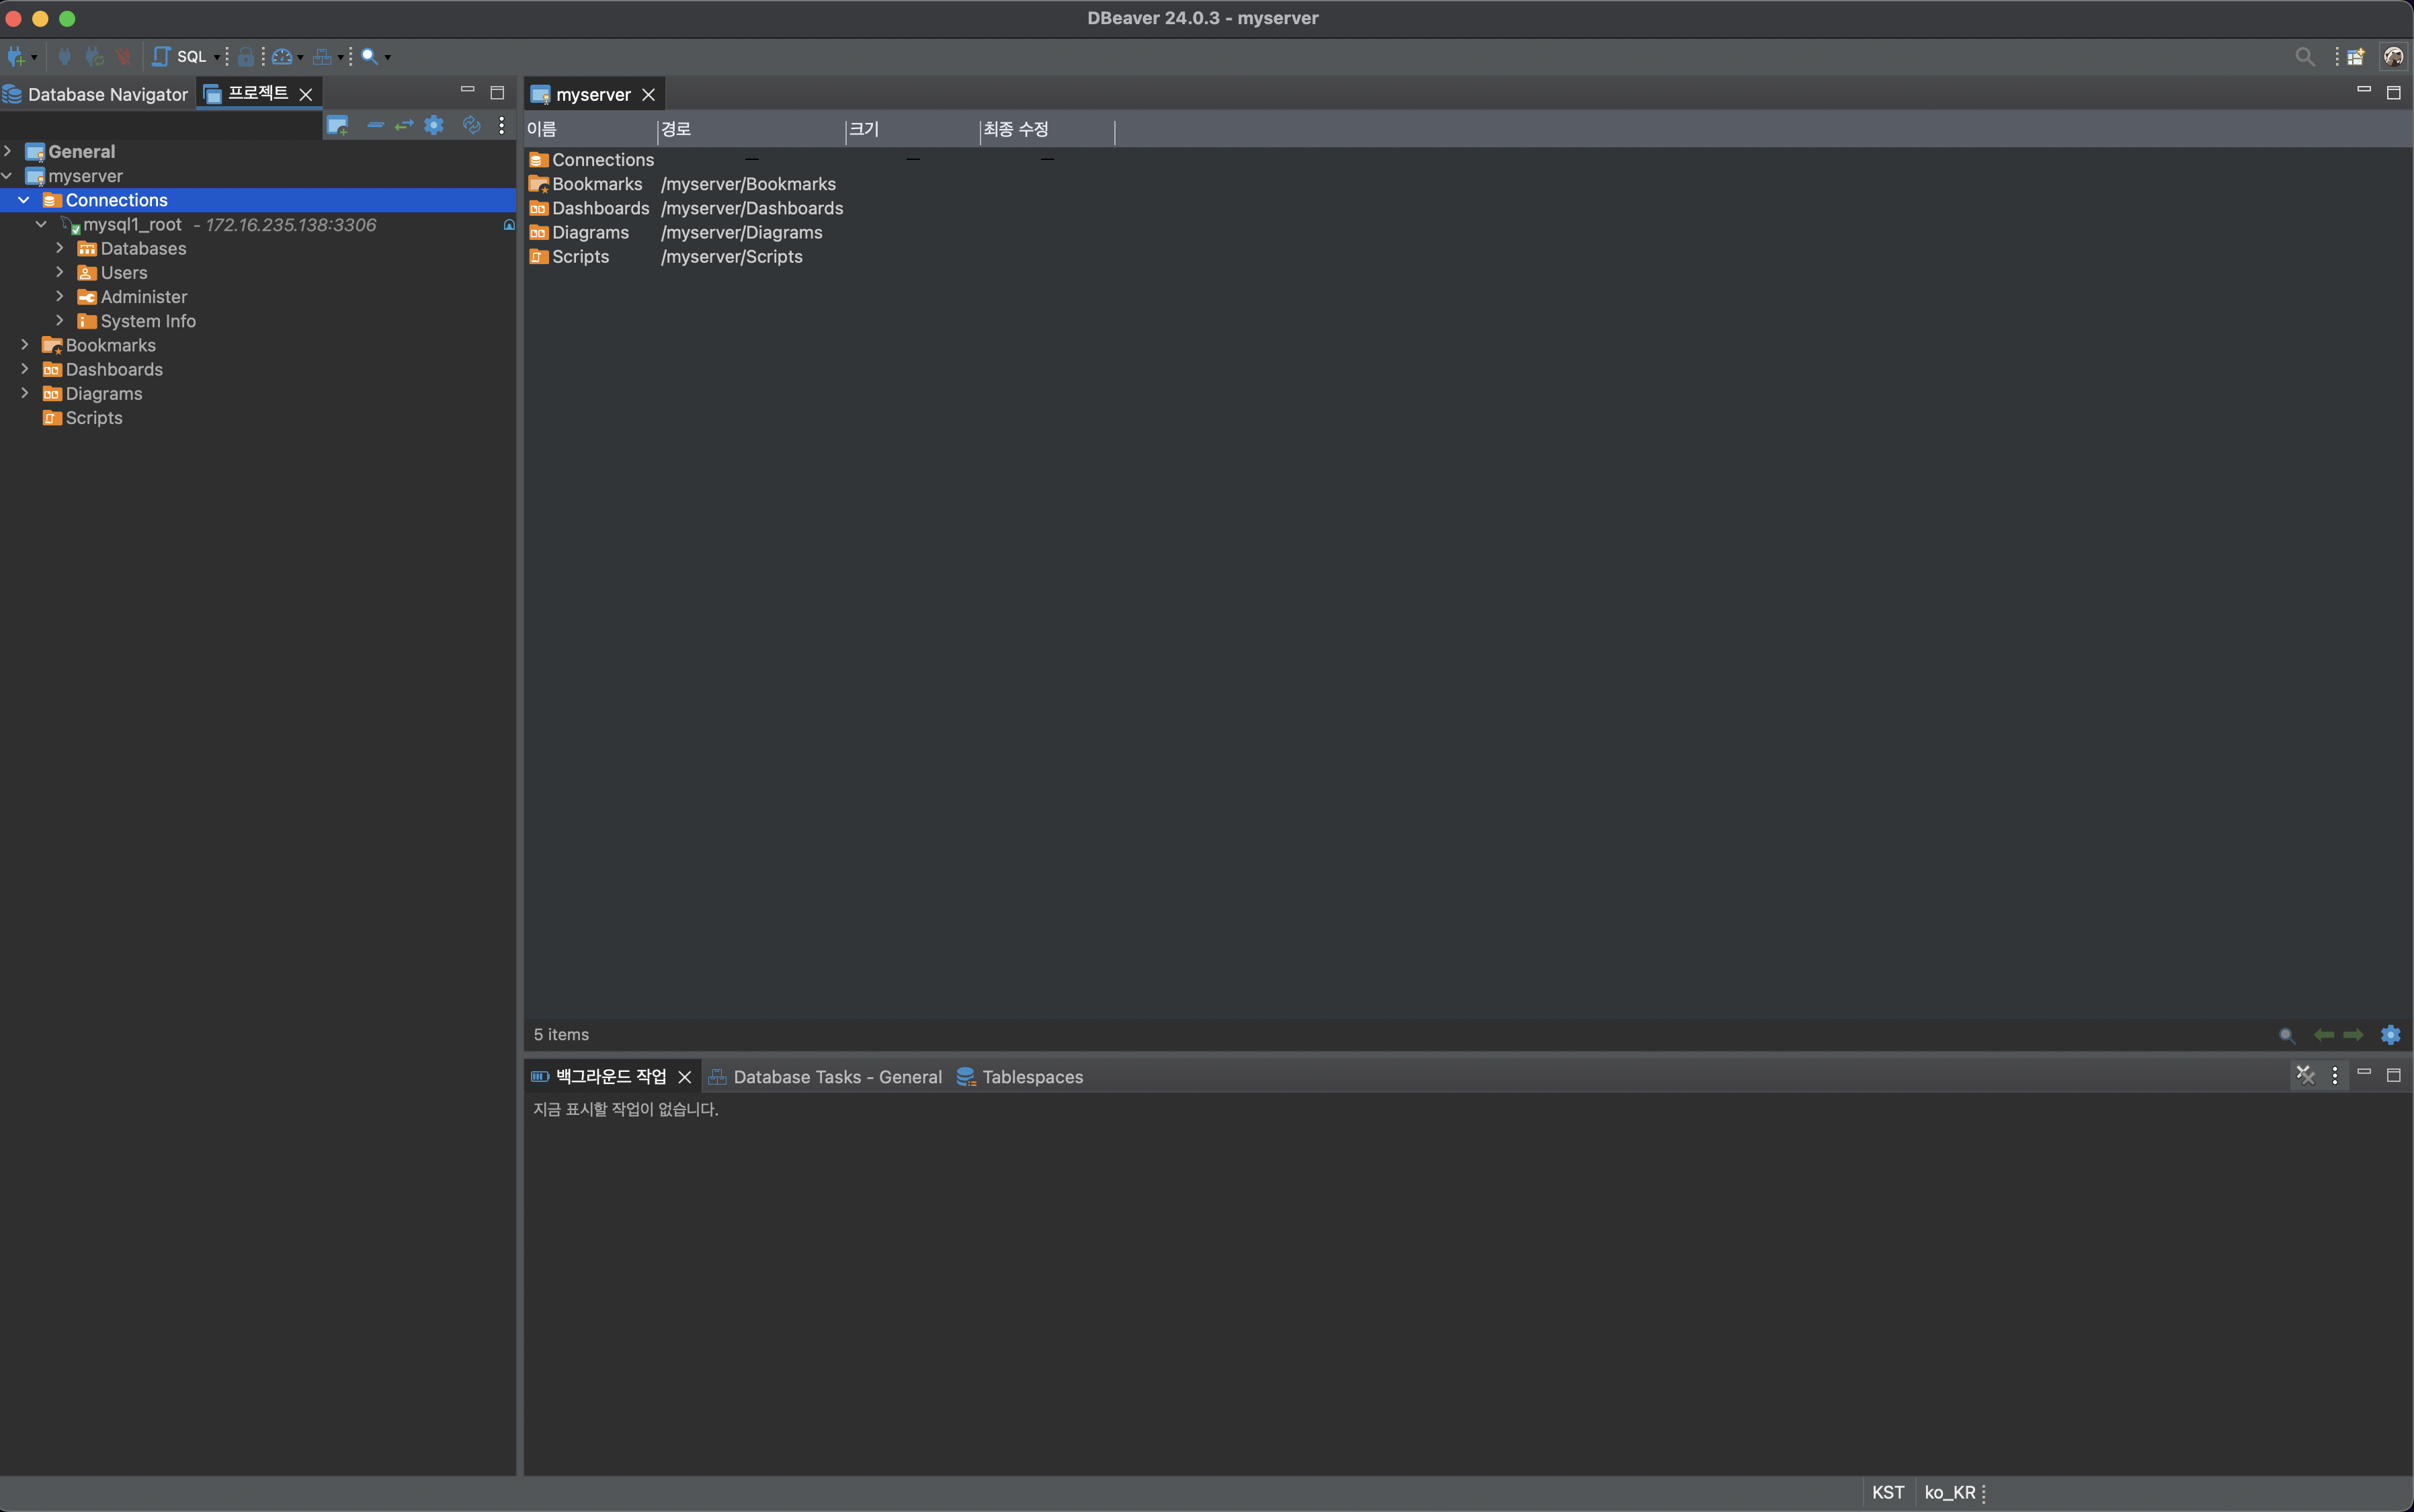Open the New Connection dropdown arrow

34,58
